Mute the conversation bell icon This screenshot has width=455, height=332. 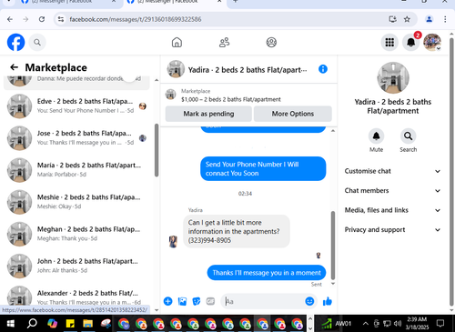point(376,136)
